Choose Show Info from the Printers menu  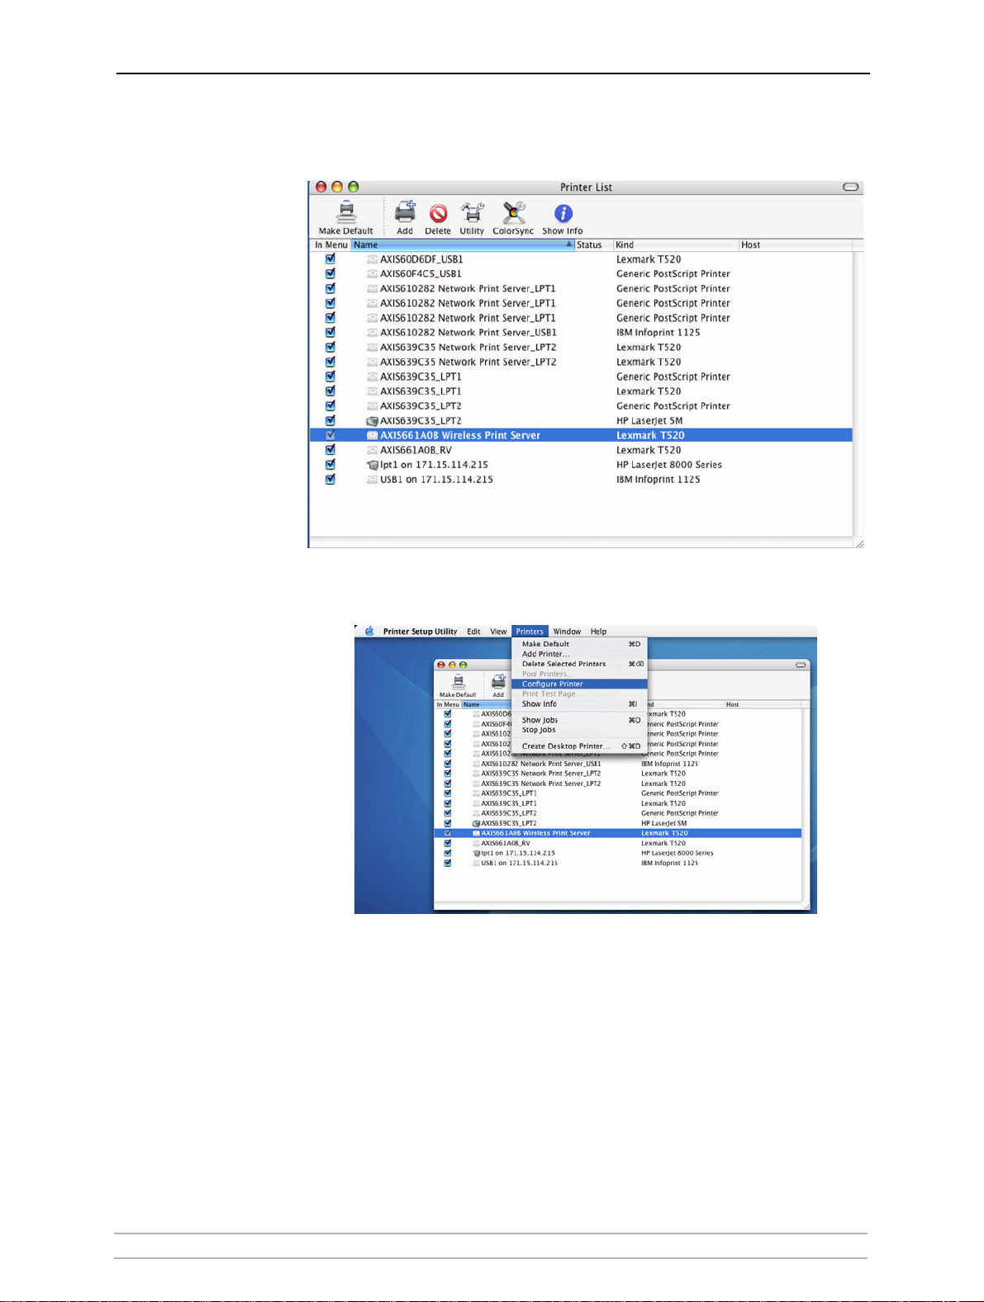click(579, 704)
